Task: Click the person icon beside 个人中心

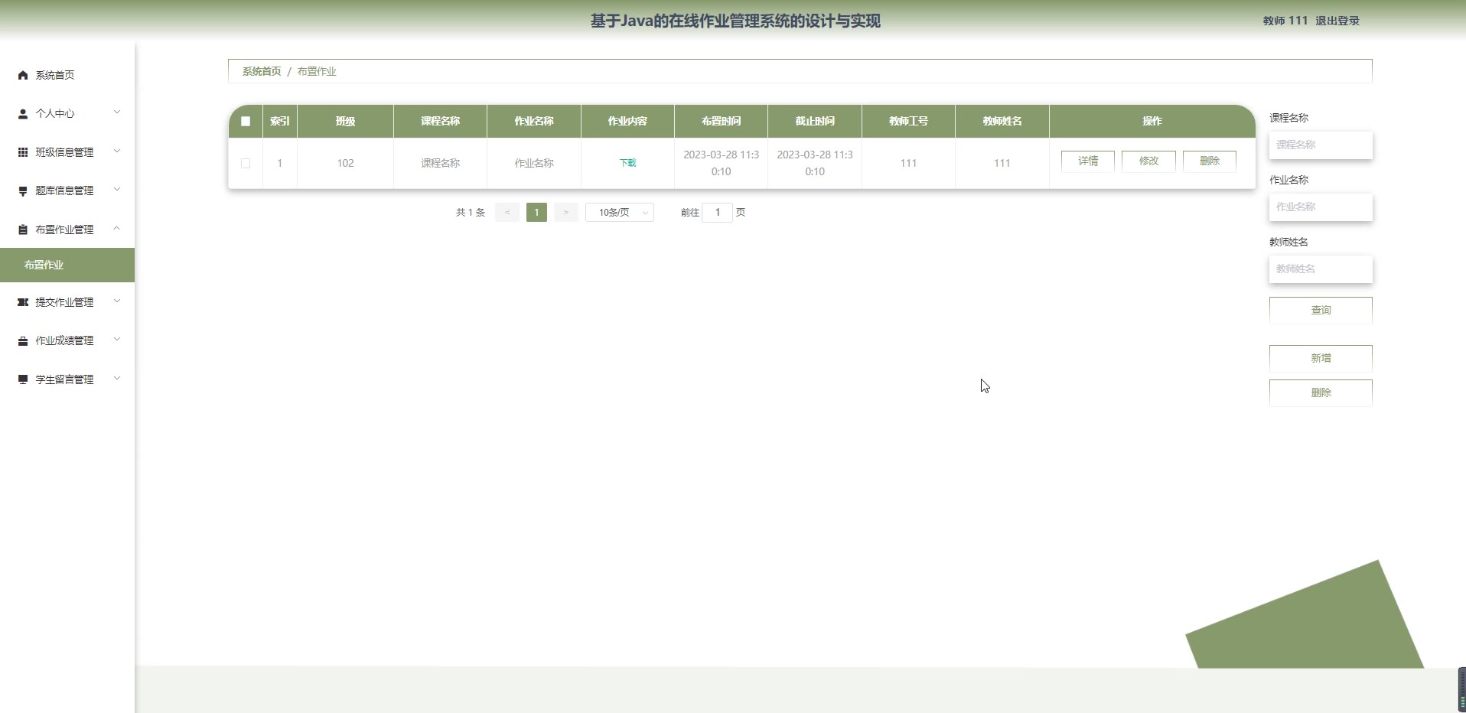Action: click(23, 113)
